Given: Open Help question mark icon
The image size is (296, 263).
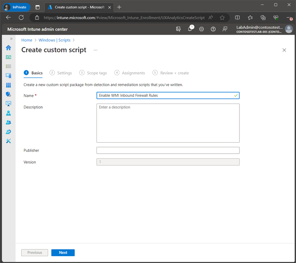Looking at the screenshot, I should [213, 29].
